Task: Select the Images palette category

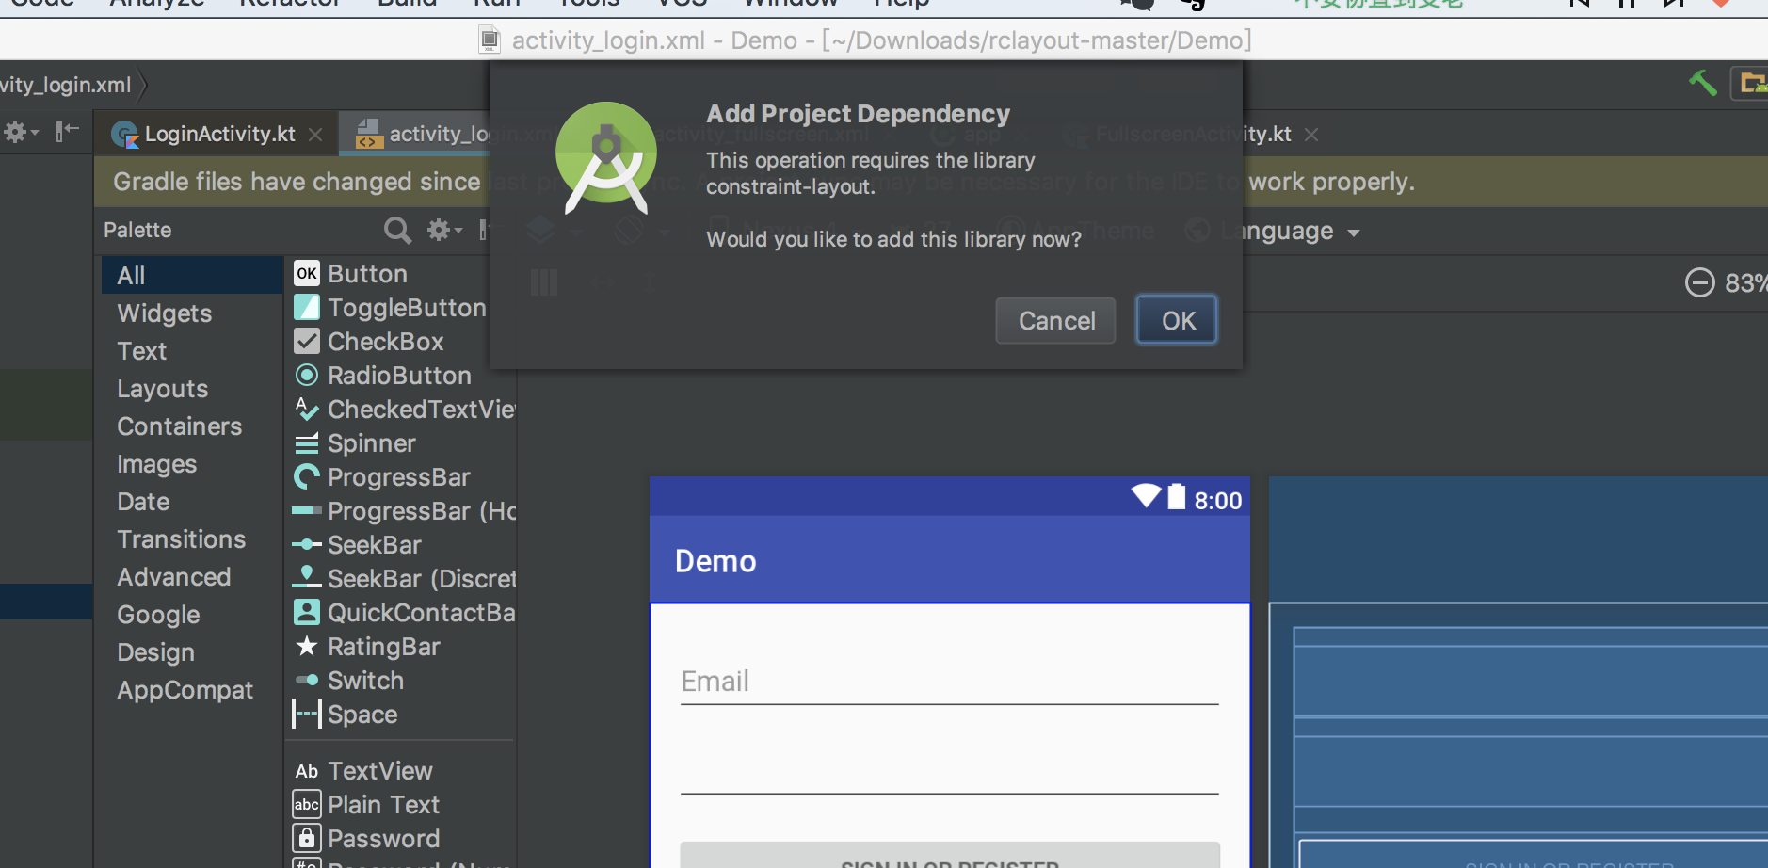Action: point(192,463)
